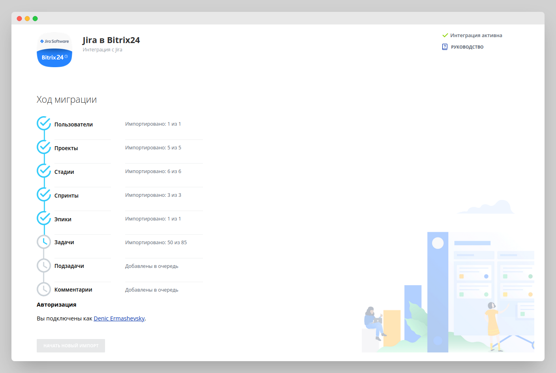This screenshot has height=373, width=556.
Task: Click the green integration active checkmark
Action: 445,35
